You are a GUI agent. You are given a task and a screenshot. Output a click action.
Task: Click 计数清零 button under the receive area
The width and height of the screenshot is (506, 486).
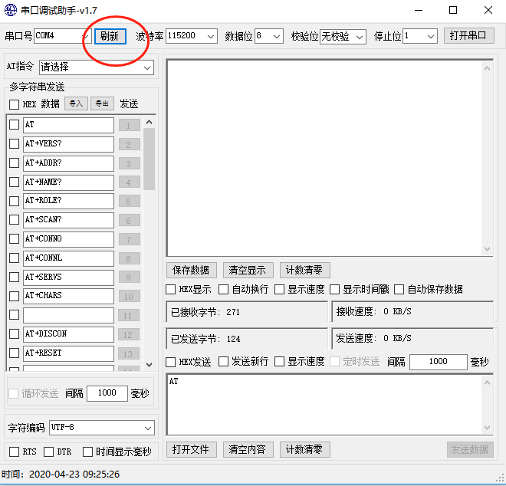tap(304, 270)
